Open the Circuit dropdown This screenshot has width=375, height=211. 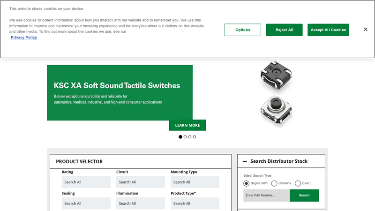coord(141,182)
